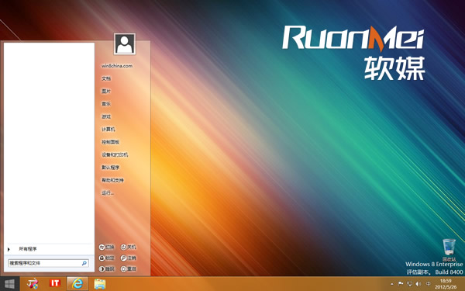465x291 pixels.
Task: Click the 锁定 lock button
Action: tap(107, 258)
